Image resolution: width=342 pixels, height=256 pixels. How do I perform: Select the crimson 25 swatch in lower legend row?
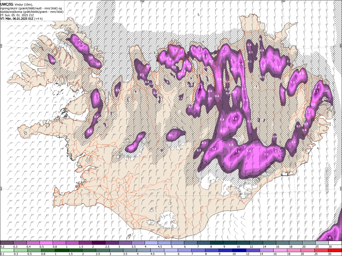(x=321, y=250)
